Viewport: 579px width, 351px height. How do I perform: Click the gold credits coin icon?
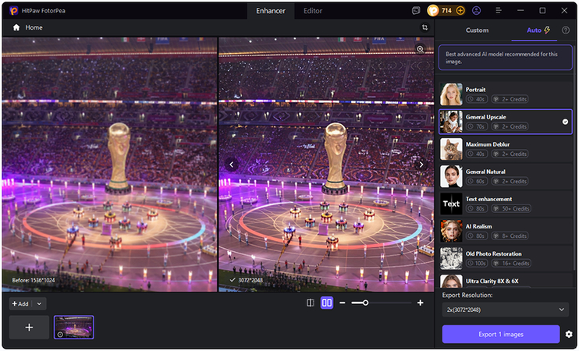click(433, 11)
